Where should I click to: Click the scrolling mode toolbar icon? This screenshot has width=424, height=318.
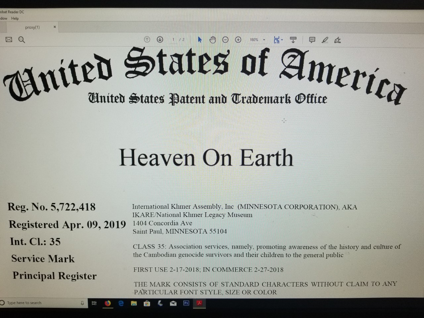[293, 40]
